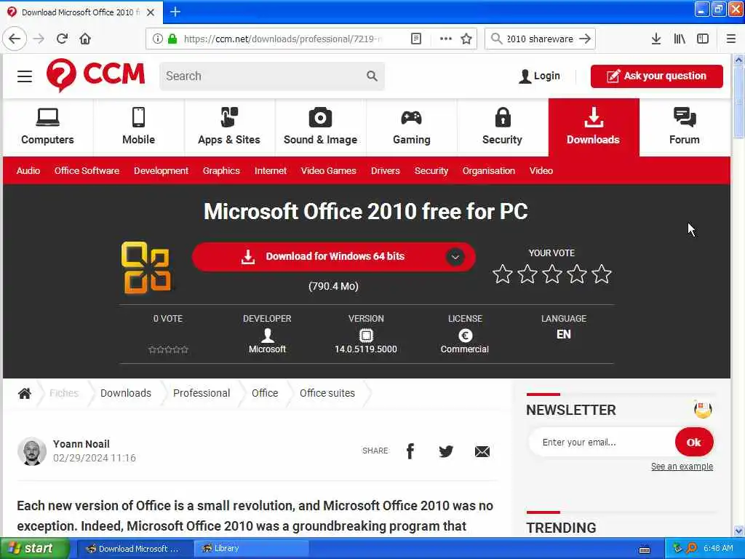Expand download options chevron on red button
The image size is (745, 559).
[455, 257]
